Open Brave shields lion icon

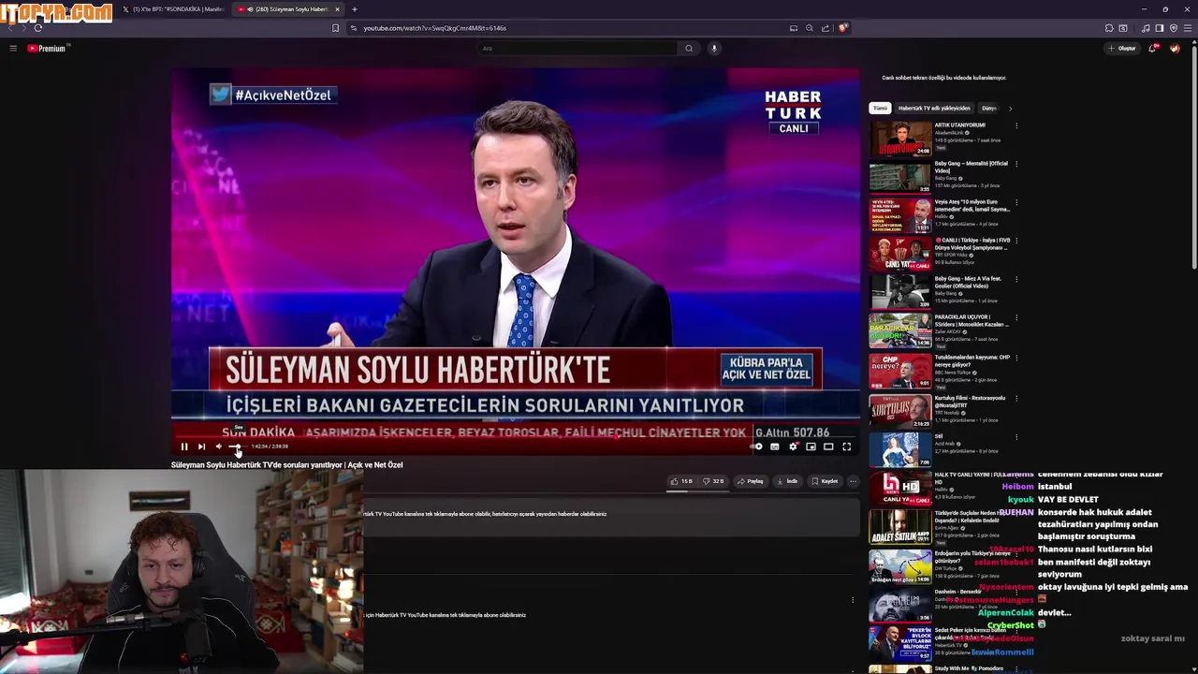tap(842, 28)
